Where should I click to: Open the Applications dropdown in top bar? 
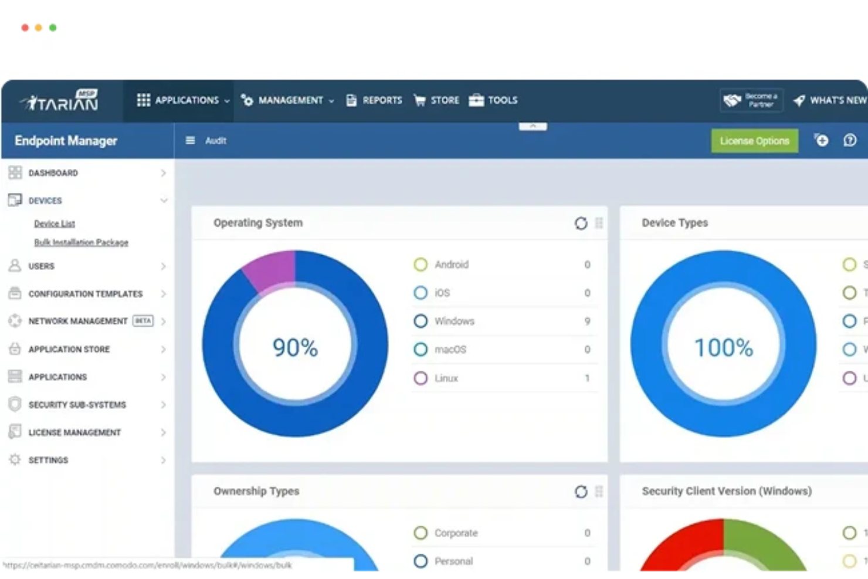click(x=185, y=100)
